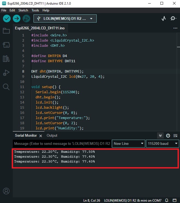
Task: Click the void setup() { line
Action: 46,87
